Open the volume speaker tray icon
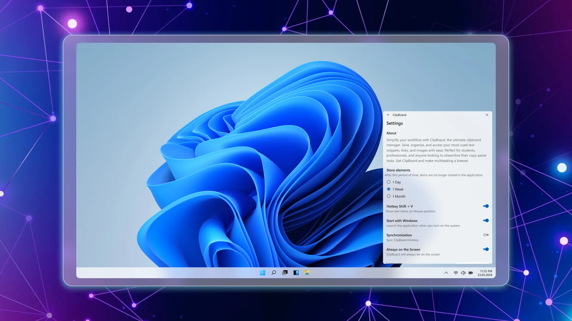 [x=463, y=273]
